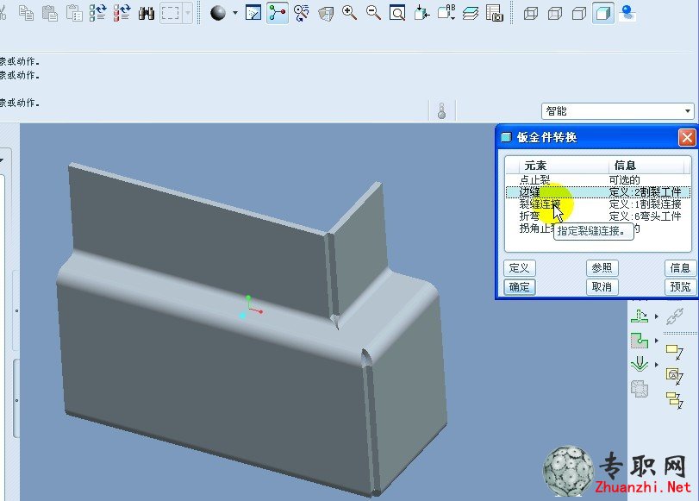Switch to No Hidden display style

click(578, 13)
